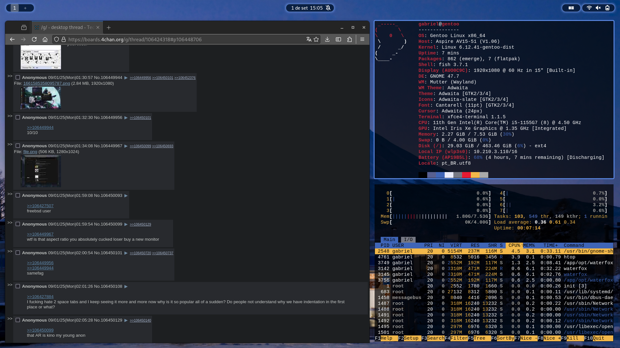Open muted volume indicator in top bar
The width and height of the screenshot is (620, 348).
[598, 8]
